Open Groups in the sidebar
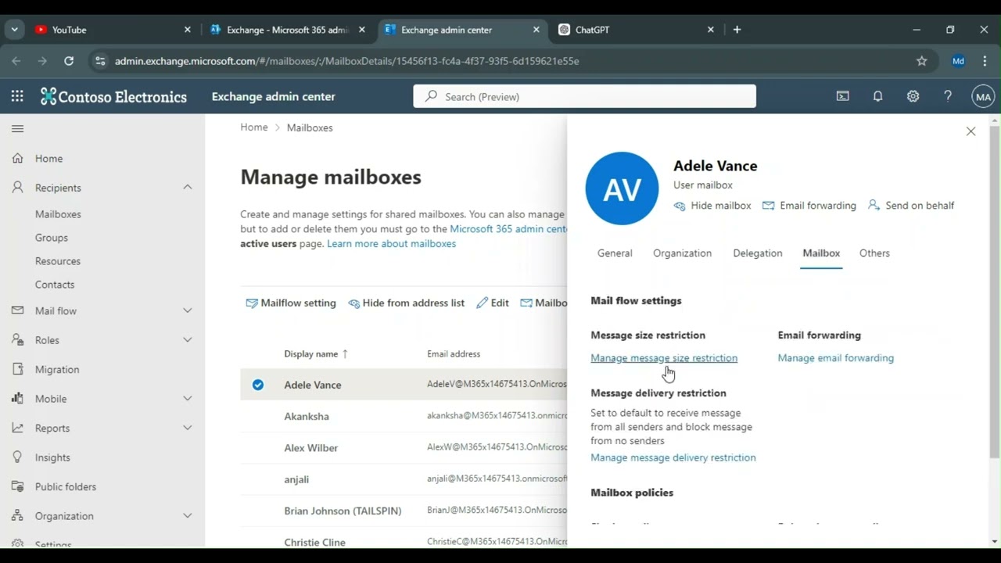 (x=52, y=238)
